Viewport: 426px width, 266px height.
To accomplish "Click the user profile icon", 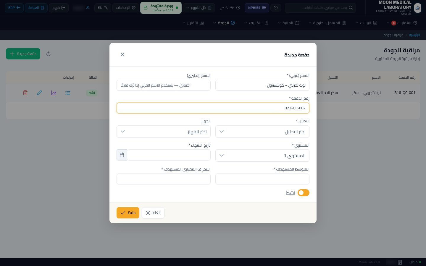I will (x=88, y=8).
